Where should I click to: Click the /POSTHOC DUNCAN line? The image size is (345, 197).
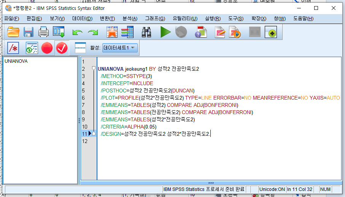[148, 91]
